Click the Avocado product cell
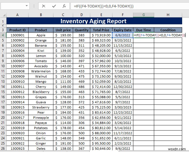 (41, 66)
